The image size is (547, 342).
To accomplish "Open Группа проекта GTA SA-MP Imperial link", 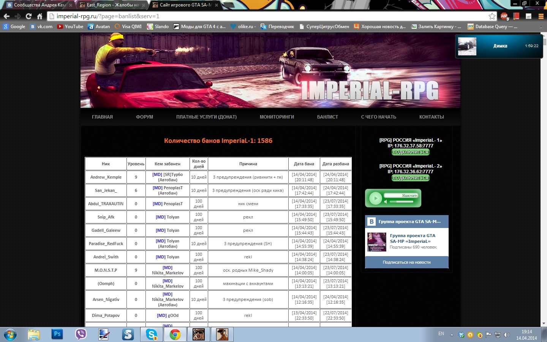I will 413,239.
